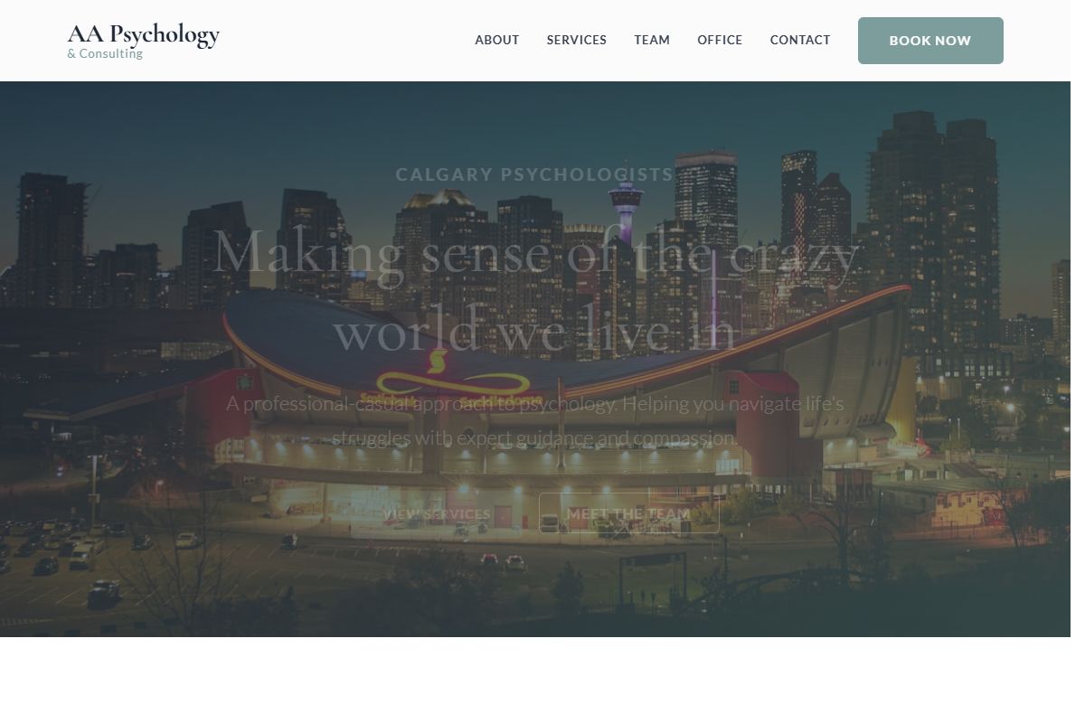Click the 'Making sense of the crazy' headline

[x=535, y=253]
